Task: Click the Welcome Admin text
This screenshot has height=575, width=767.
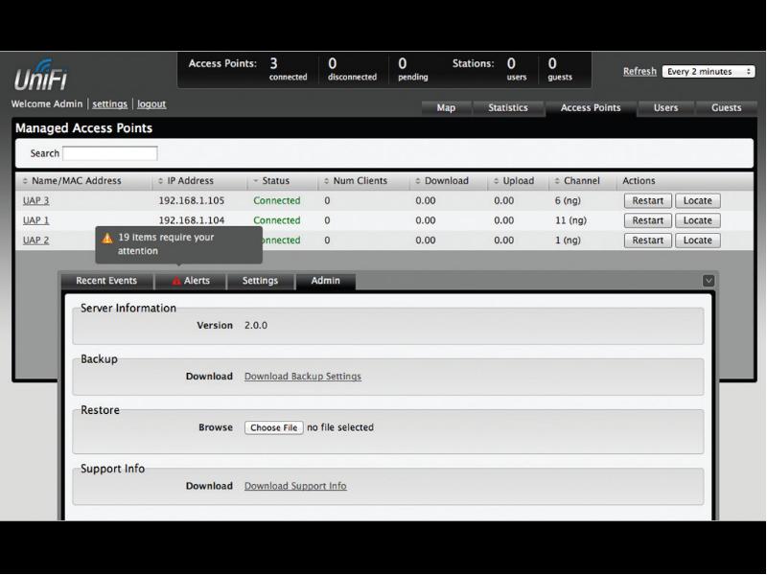Action: (47, 103)
